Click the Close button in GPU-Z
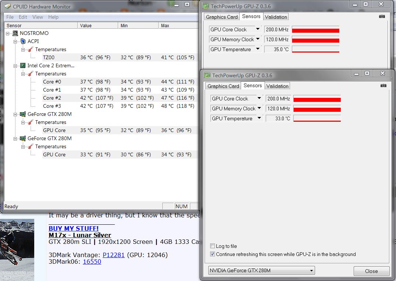396x281 pixels. [x=371, y=271]
